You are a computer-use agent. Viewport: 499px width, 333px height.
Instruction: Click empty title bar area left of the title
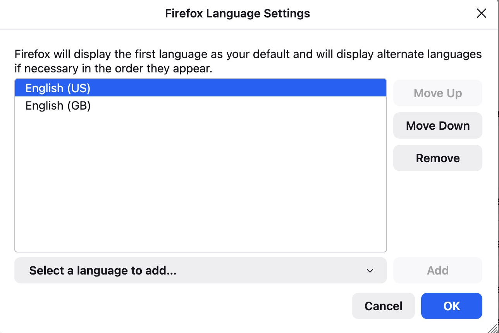tap(77, 14)
